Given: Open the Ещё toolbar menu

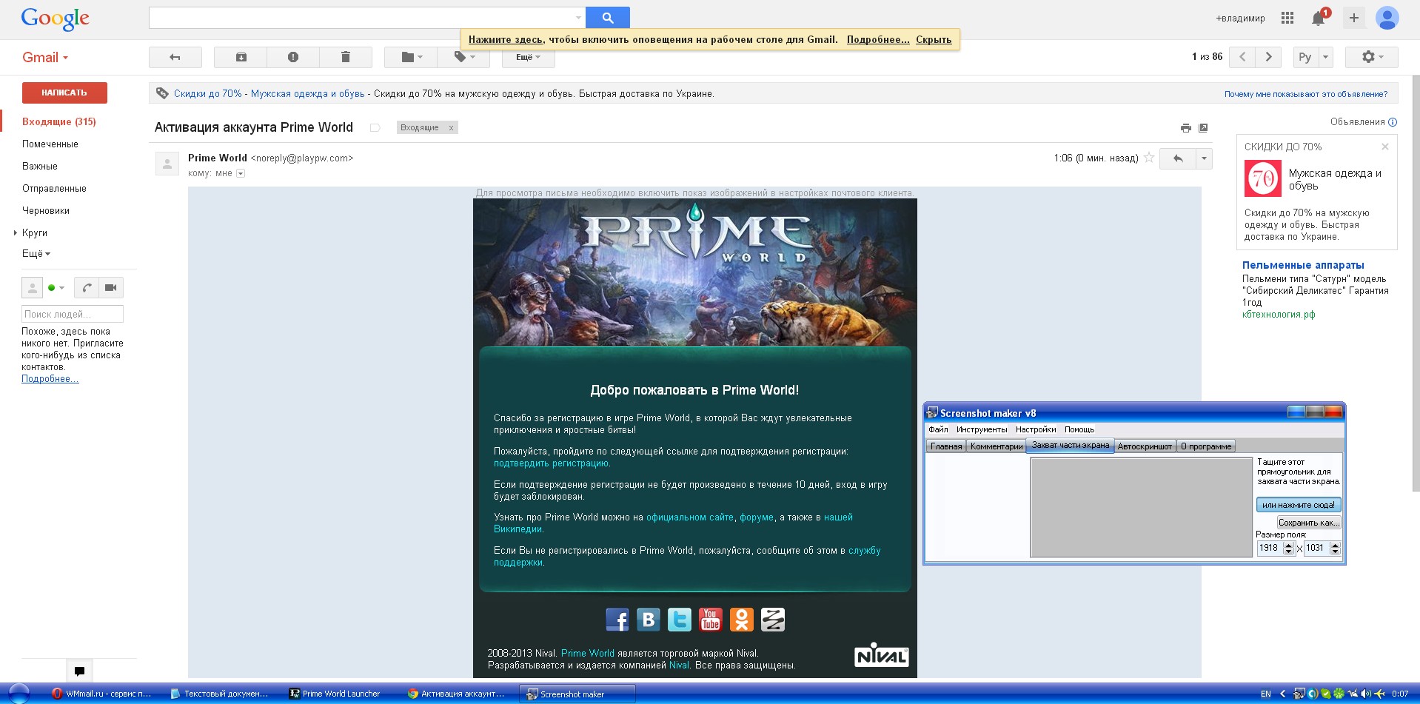Looking at the screenshot, I should point(528,57).
